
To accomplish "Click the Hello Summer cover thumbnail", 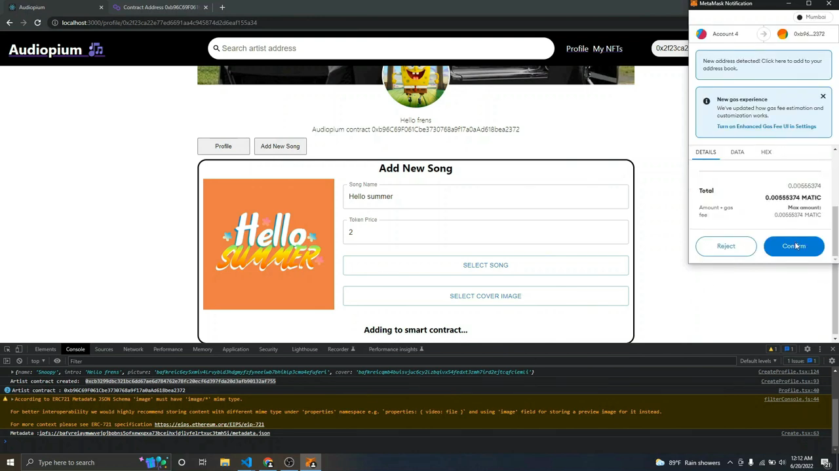I will coord(269,244).
